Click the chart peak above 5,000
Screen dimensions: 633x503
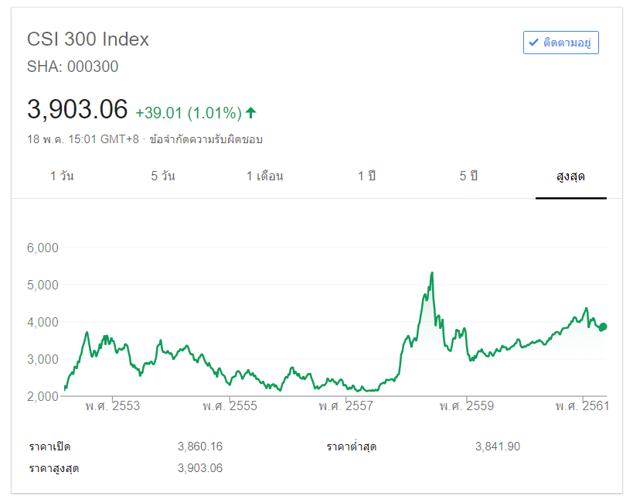pyautogui.click(x=431, y=273)
